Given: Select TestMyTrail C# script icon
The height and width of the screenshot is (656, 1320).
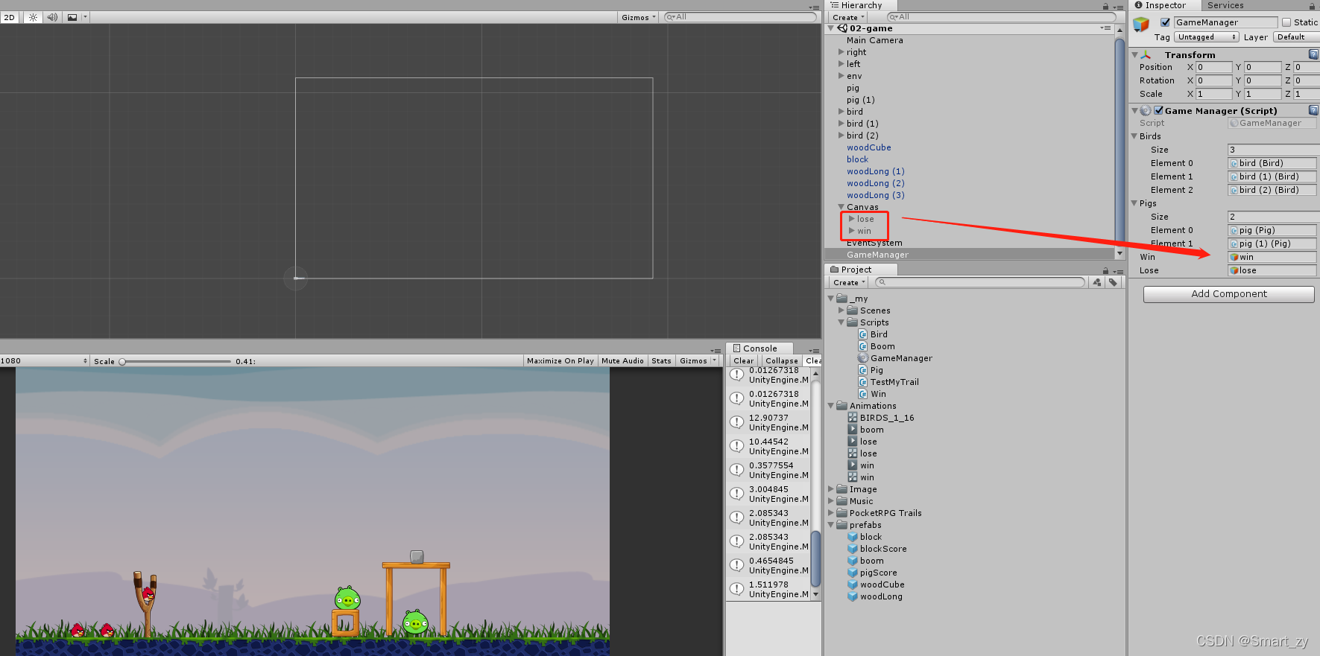Looking at the screenshot, I should tap(863, 382).
